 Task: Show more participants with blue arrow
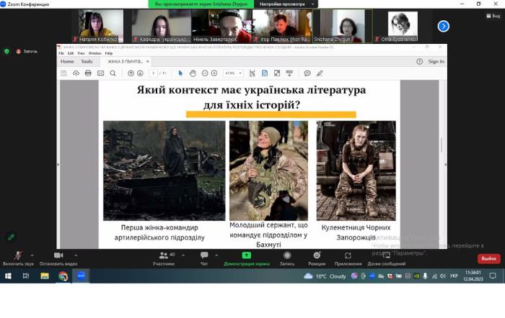pyautogui.click(x=444, y=26)
